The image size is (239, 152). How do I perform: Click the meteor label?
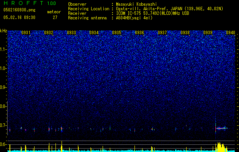(x=54, y=12)
